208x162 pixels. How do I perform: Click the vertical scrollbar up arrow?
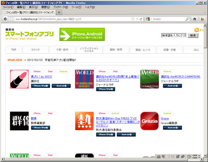(x=205, y=25)
